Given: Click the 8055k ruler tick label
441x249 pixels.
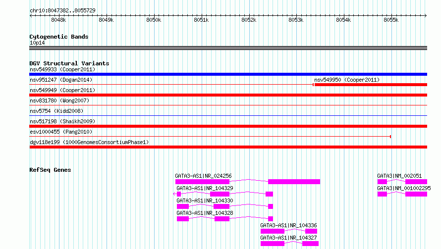Looking at the screenshot, I should (391, 20).
